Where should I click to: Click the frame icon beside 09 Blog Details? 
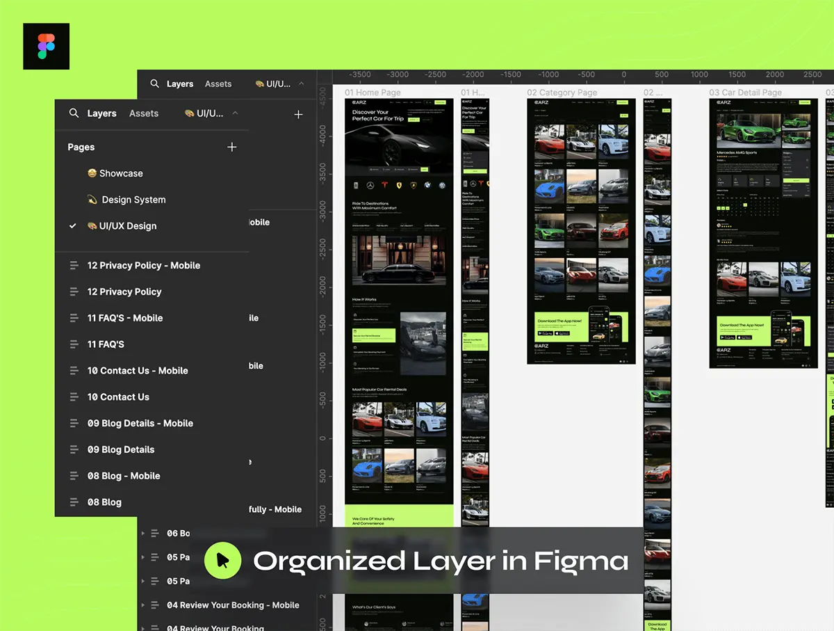pyautogui.click(x=74, y=449)
